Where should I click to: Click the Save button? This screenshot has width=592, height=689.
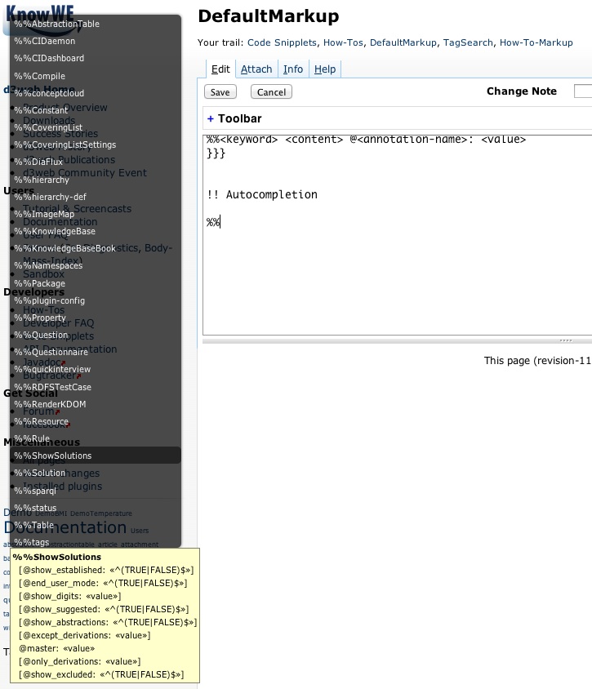click(x=220, y=91)
